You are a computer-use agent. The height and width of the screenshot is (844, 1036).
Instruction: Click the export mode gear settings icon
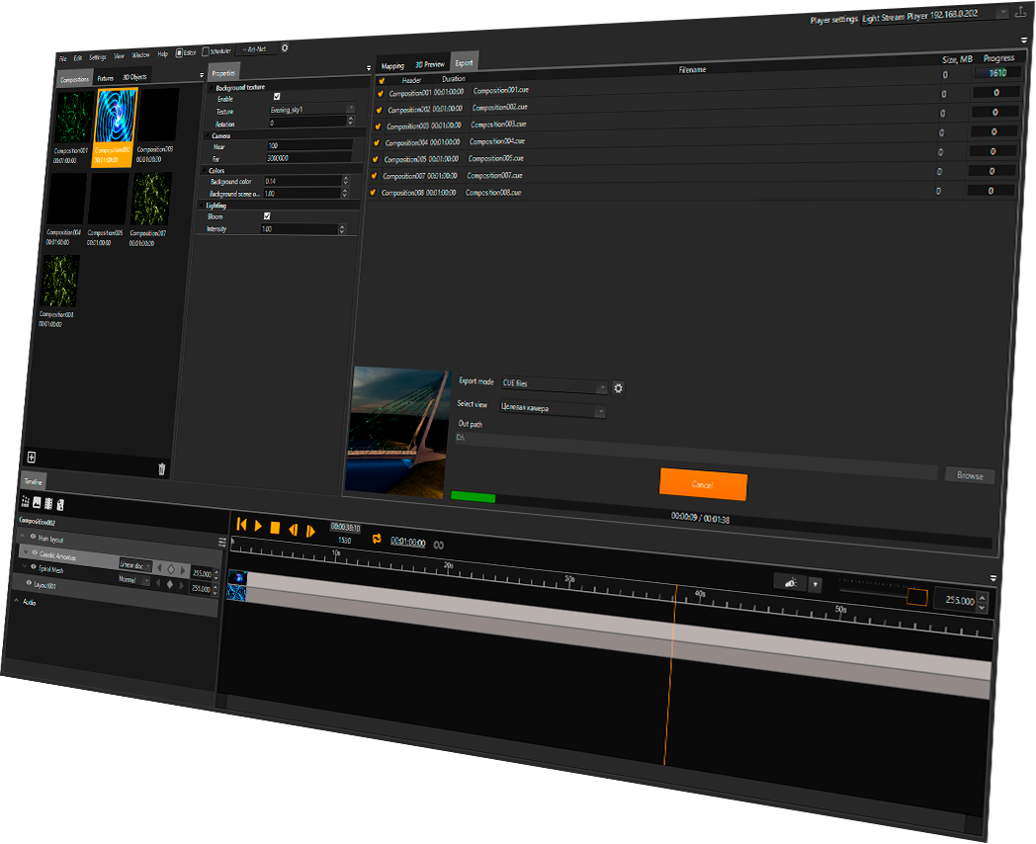pyautogui.click(x=618, y=388)
